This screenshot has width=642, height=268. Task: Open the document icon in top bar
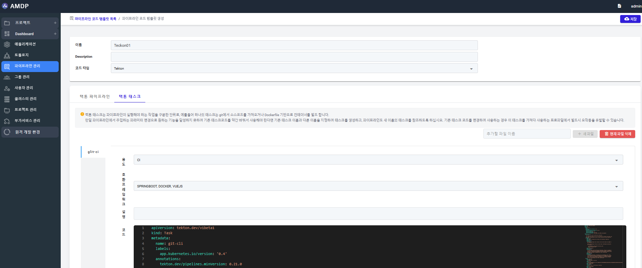(x=619, y=6)
